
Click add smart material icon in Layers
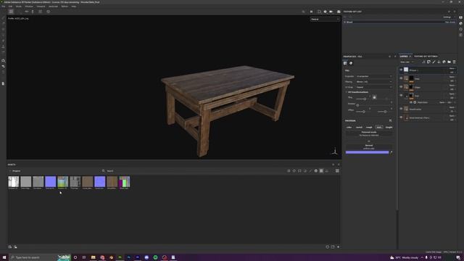click(444, 62)
